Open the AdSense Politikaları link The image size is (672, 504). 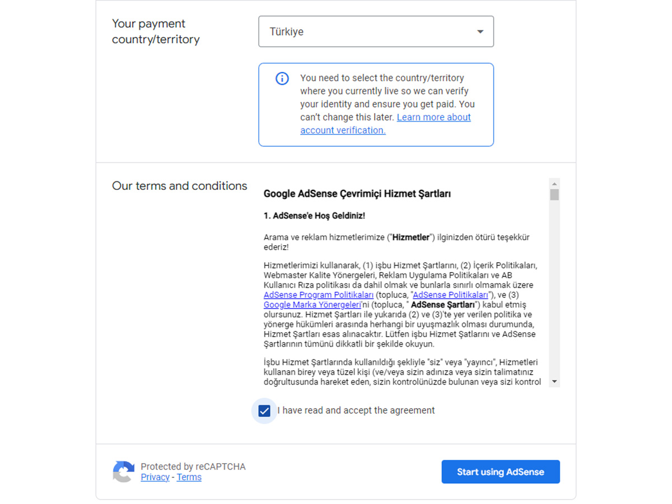(450, 295)
